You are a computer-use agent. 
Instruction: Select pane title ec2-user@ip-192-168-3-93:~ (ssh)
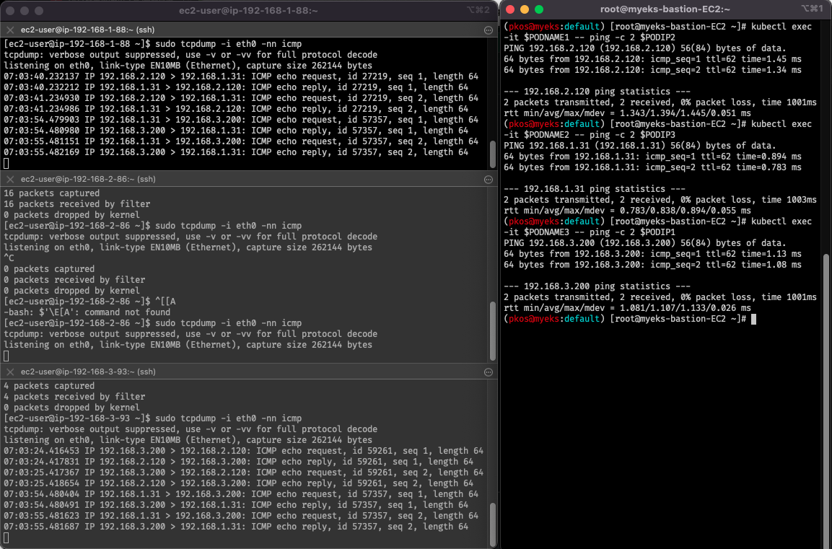point(88,372)
